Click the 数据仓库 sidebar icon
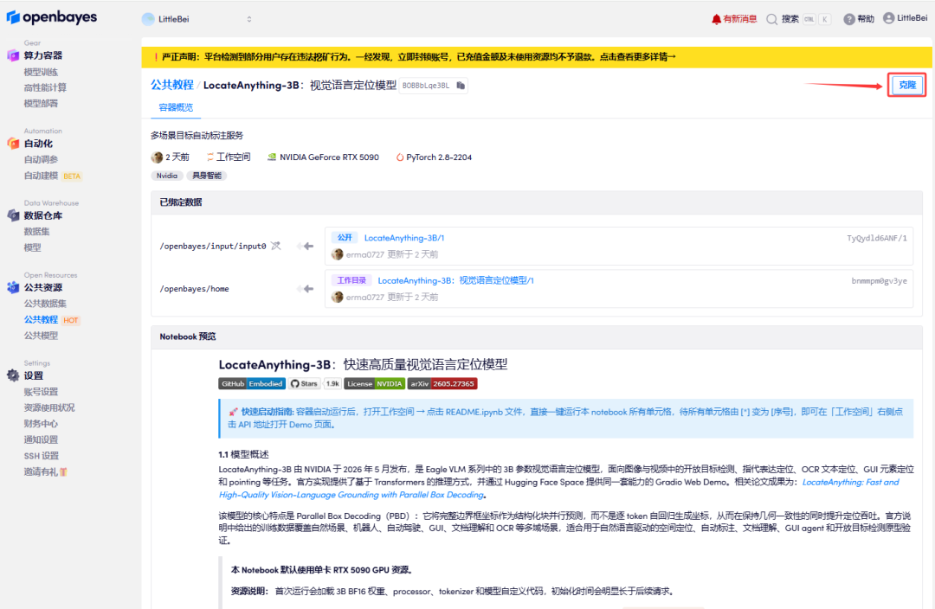The width and height of the screenshot is (935, 609). [x=13, y=215]
